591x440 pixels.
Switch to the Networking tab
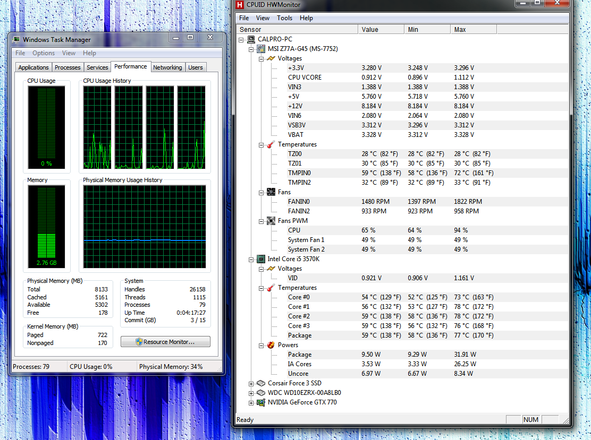[x=167, y=67]
